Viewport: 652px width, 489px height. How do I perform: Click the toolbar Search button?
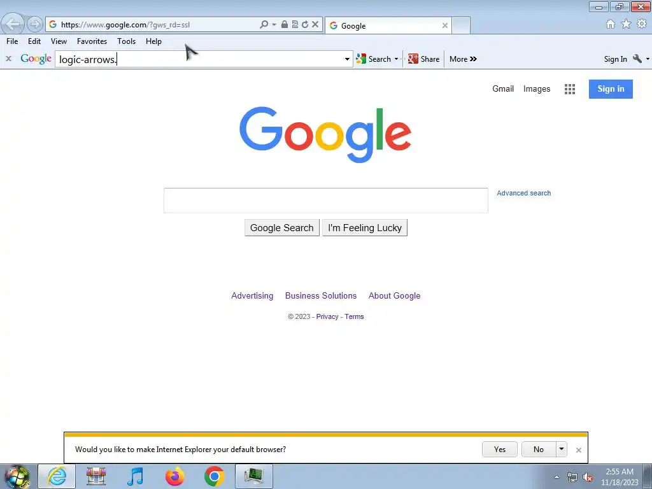click(x=374, y=59)
